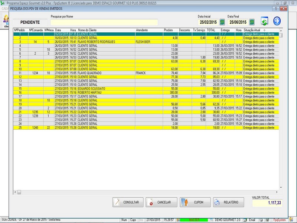297x223 pixels.
Task: Click the FLESH BIER atendente cell
Action: (x=149, y=42)
